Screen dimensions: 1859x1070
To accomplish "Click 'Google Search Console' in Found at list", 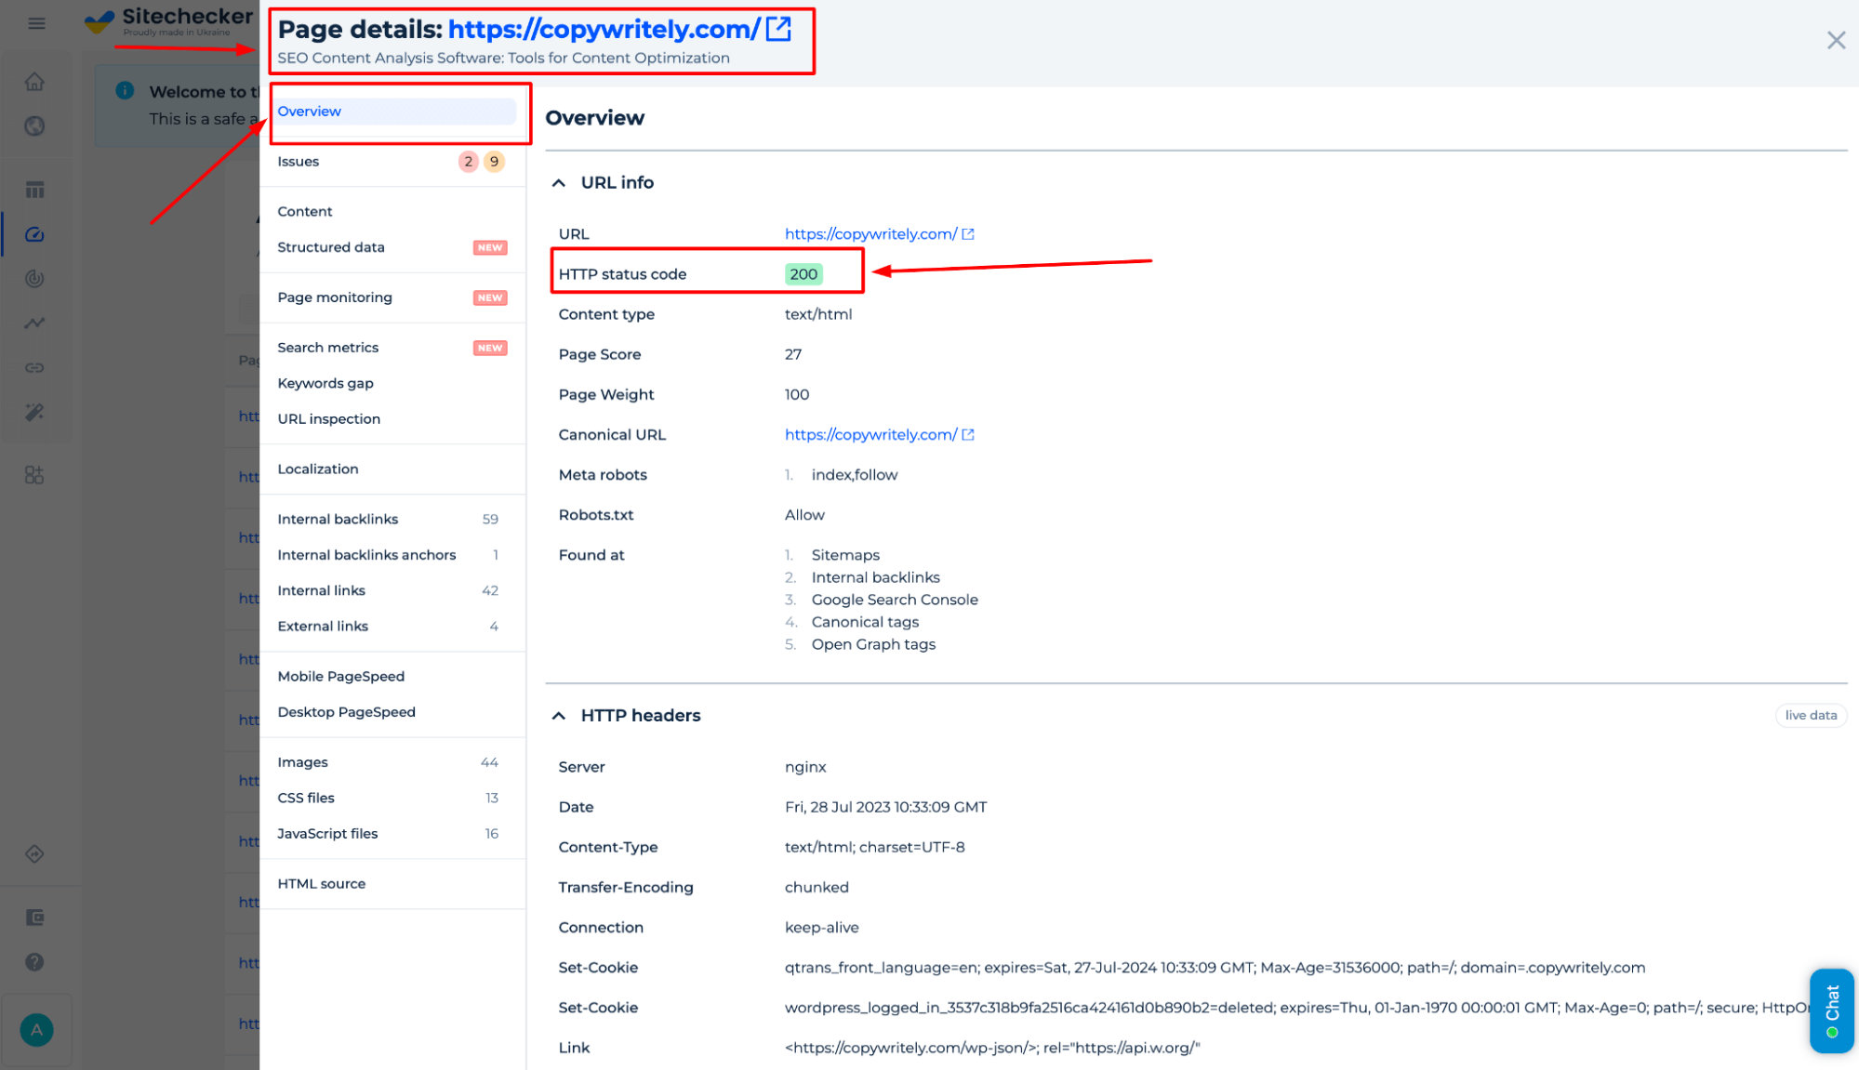I will point(895,600).
